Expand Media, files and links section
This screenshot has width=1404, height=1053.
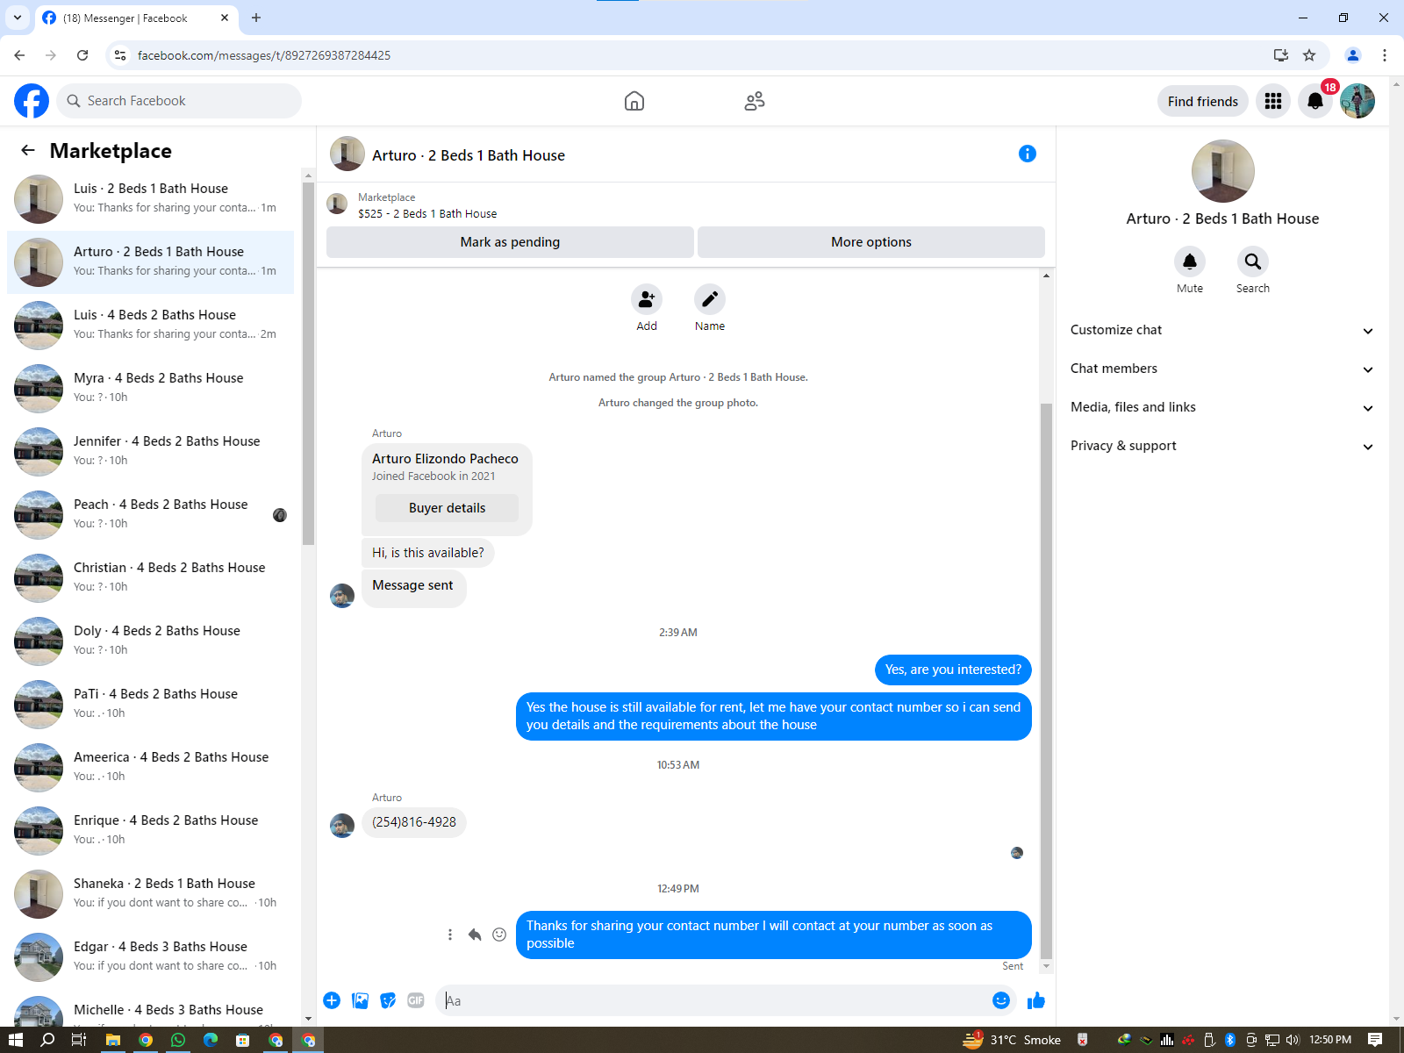[x=1221, y=407]
